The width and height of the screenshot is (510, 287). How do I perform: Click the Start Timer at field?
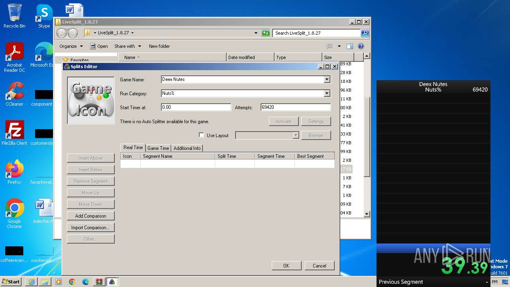pos(196,107)
